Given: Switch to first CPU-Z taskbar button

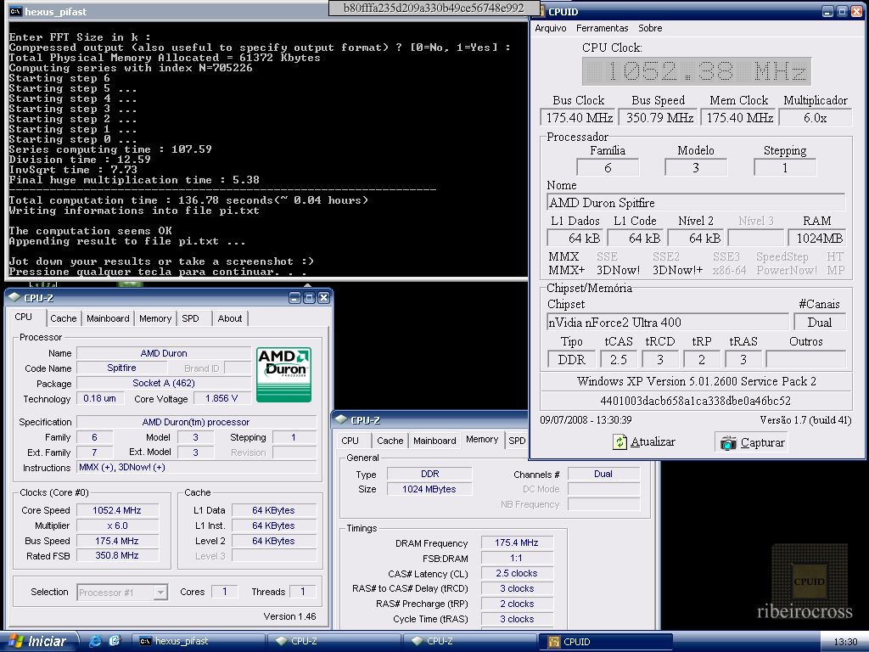Looking at the screenshot, I should (x=335, y=642).
